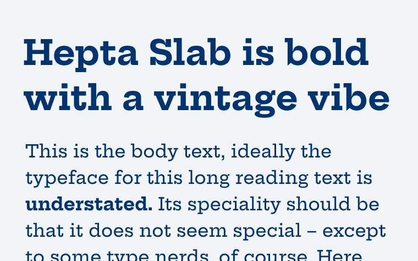The height and width of the screenshot is (261, 418).
Task: Click the word "speciality" in the paragraph
Action: pos(234,205)
